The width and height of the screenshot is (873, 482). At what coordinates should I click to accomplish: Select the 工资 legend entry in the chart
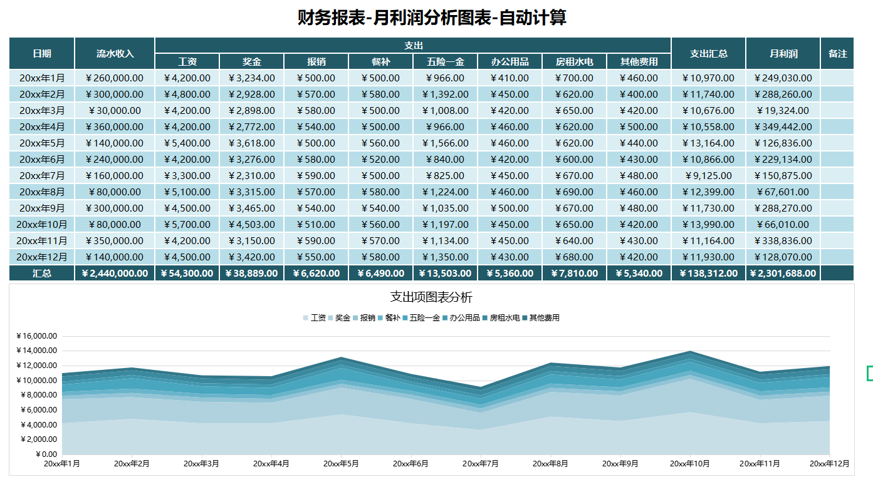319,317
